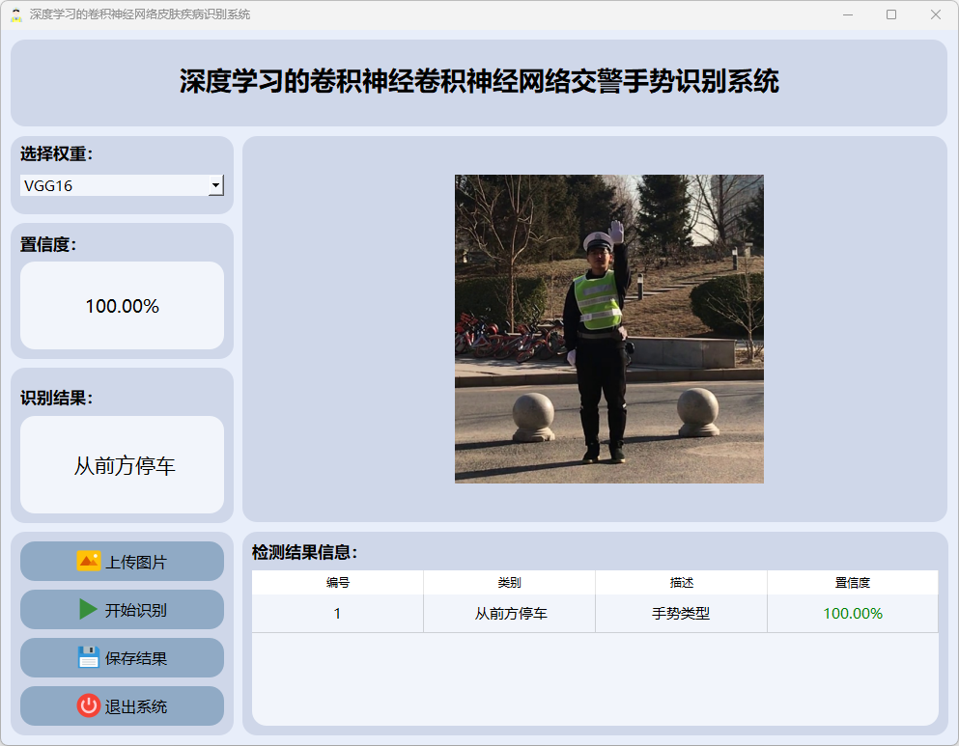Select the 手势类型 table cell
The width and height of the screenshot is (959, 746).
tap(681, 614)
